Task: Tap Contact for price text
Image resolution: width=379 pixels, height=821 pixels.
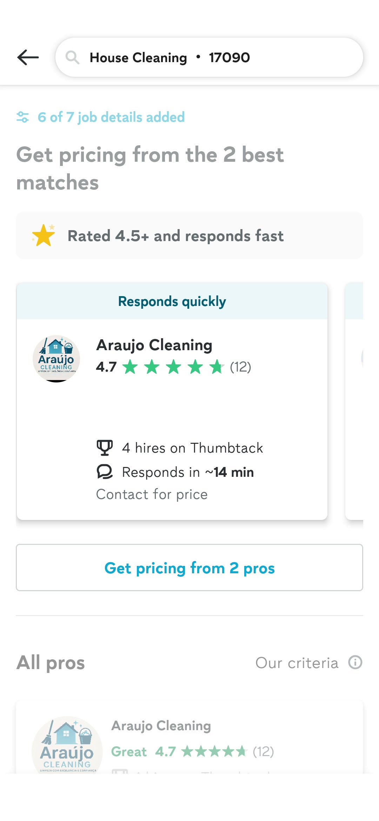Action: (152, 494)
